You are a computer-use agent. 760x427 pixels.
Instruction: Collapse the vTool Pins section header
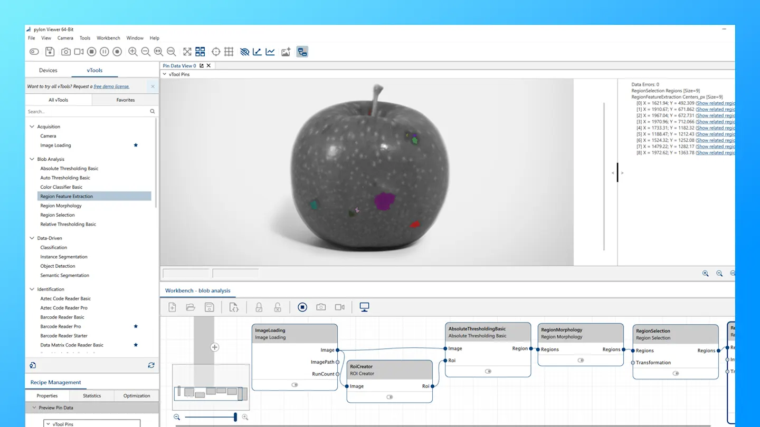click(x=165, y=74)
